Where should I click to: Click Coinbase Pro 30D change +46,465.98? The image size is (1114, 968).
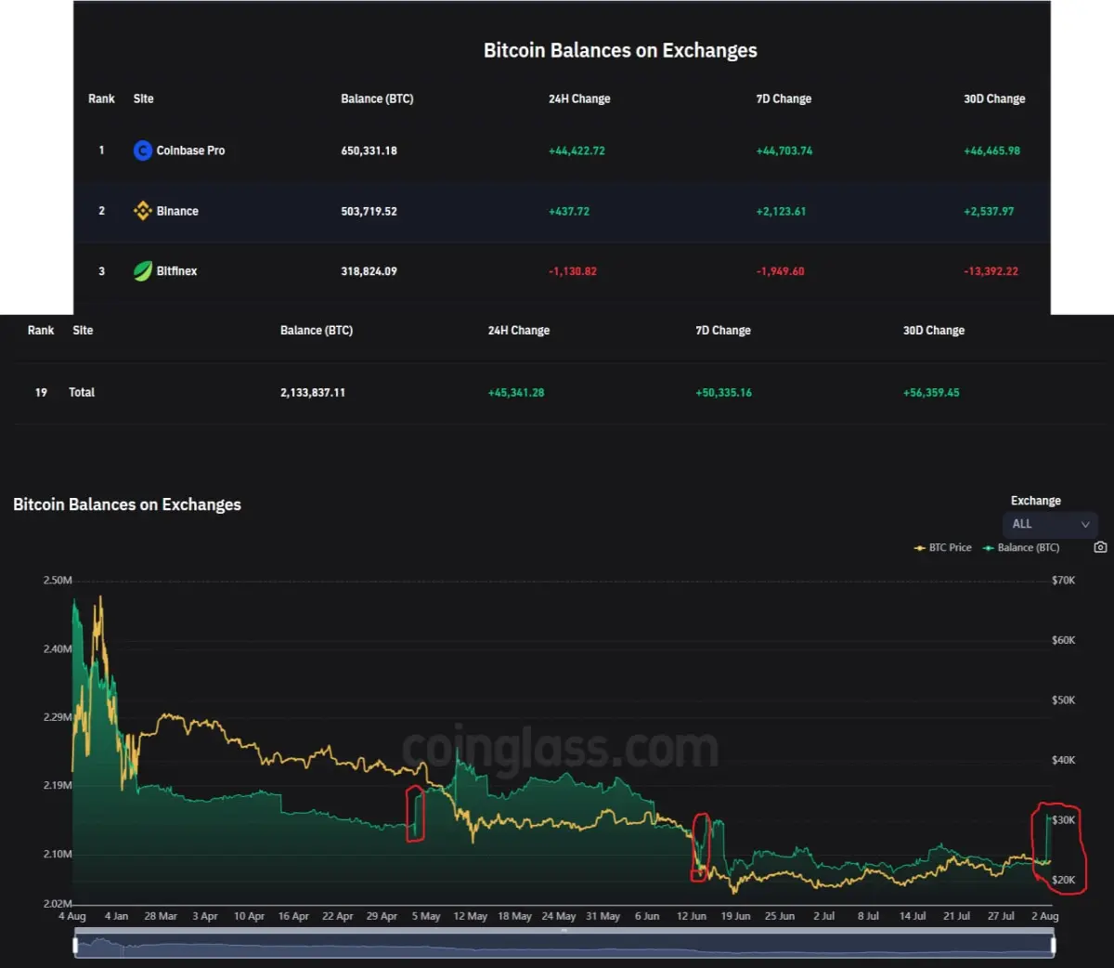click(x=991, y=150)
